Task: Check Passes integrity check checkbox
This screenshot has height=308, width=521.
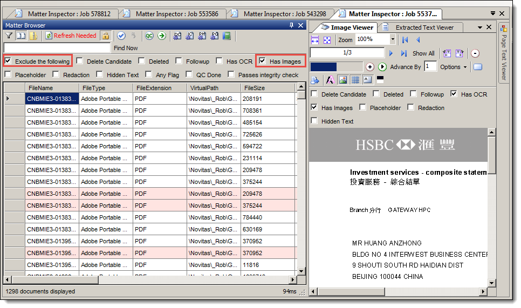Action: point(231,74)
